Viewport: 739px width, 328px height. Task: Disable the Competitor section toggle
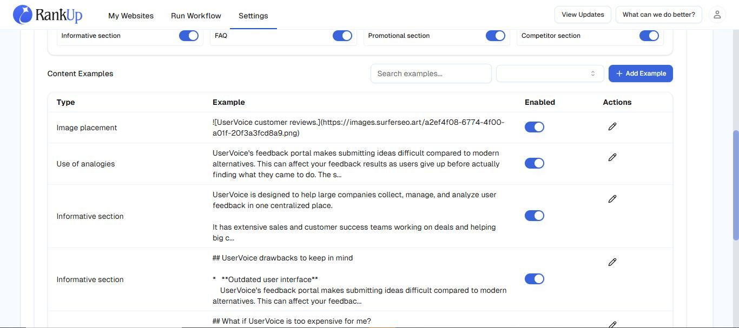pos(649,36)
